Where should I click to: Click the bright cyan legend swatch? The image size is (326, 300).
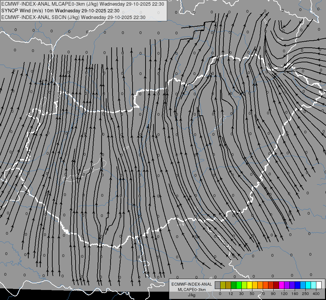coord(309,285)
